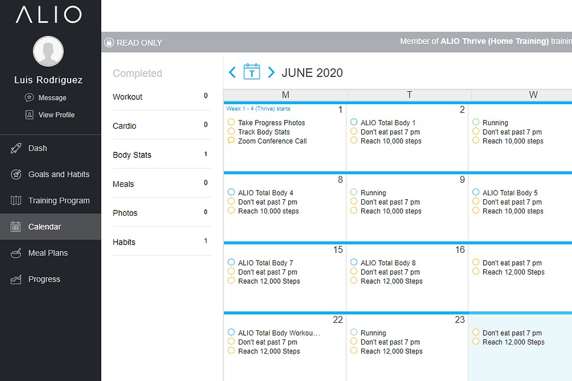Click the View Profile icon

[29, 115]
